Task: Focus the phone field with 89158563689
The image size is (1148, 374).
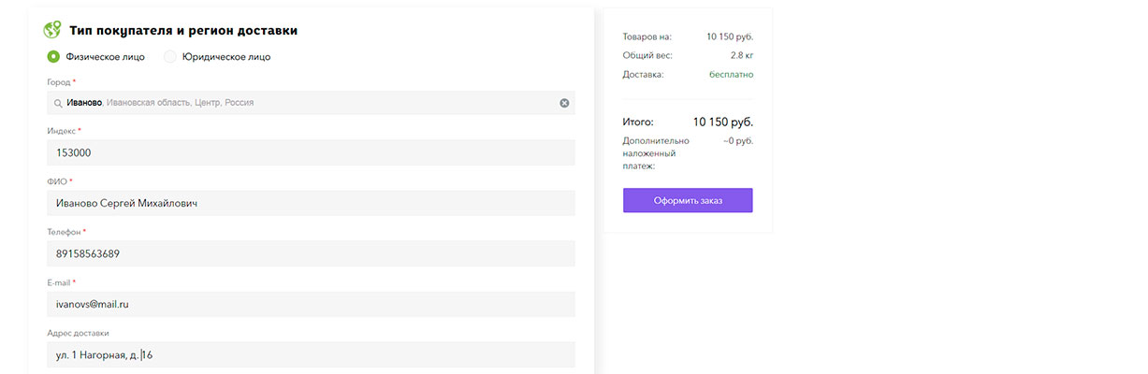Action: 311,253
